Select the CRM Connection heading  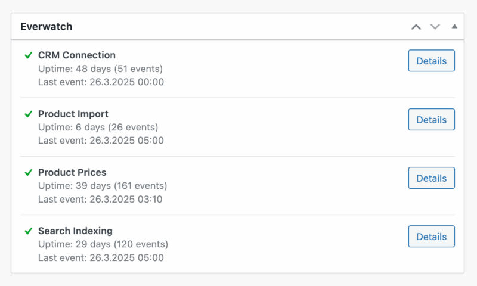click(77, 55)
